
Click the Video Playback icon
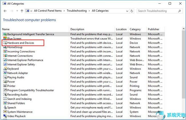pos(5,116)
